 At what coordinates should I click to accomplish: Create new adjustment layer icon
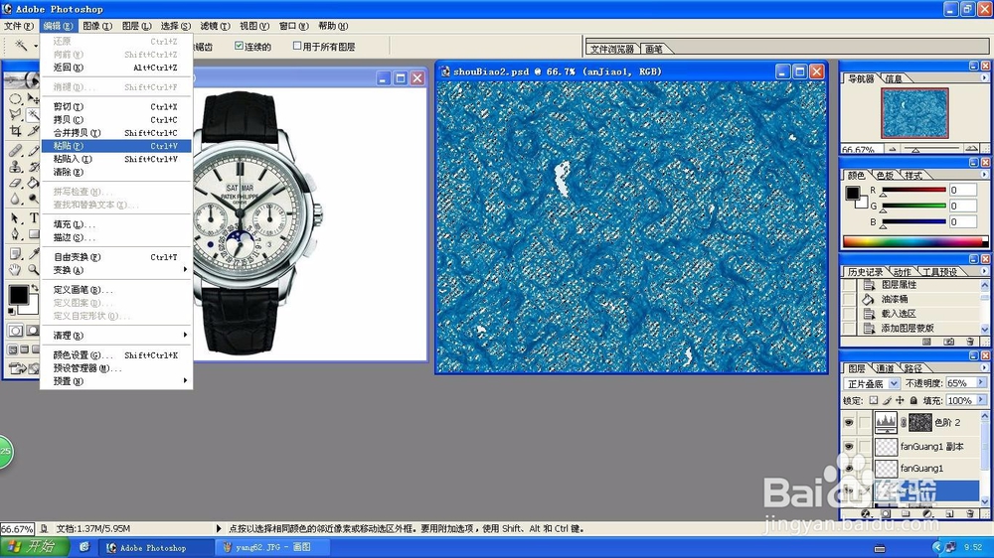(927, 513)
